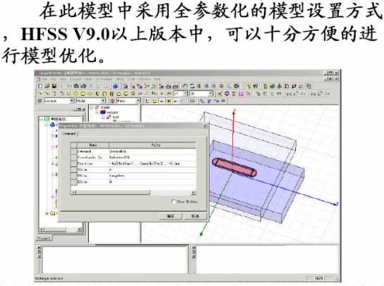Select the pink slot object in 3D view
The height and width of the screenshot is (286, 384).
click(234, 167)
